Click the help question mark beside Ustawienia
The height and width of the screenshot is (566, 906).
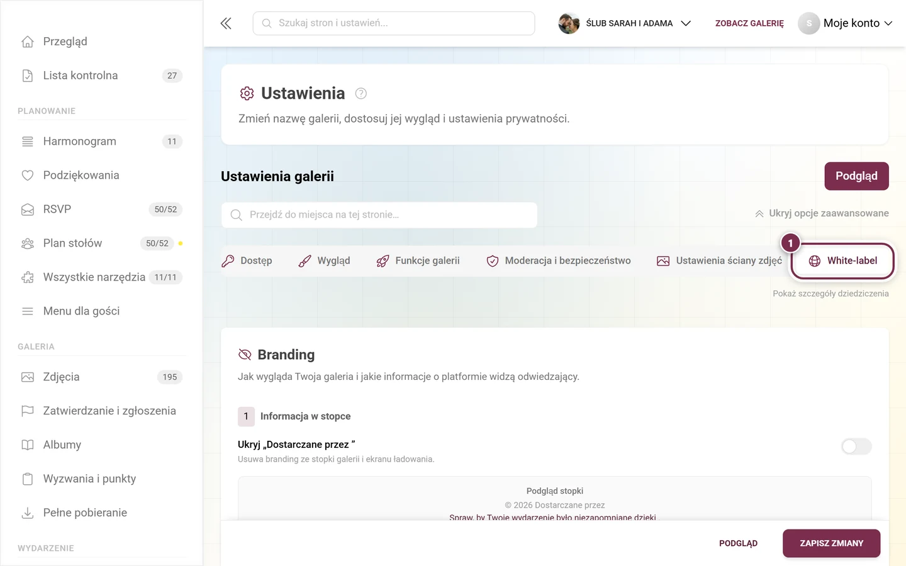(361, 94)
